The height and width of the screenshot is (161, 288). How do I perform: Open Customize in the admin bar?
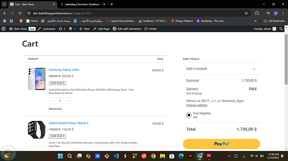coord(46,29)
